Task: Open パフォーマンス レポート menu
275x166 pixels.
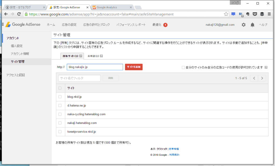Action: point(131,25)
